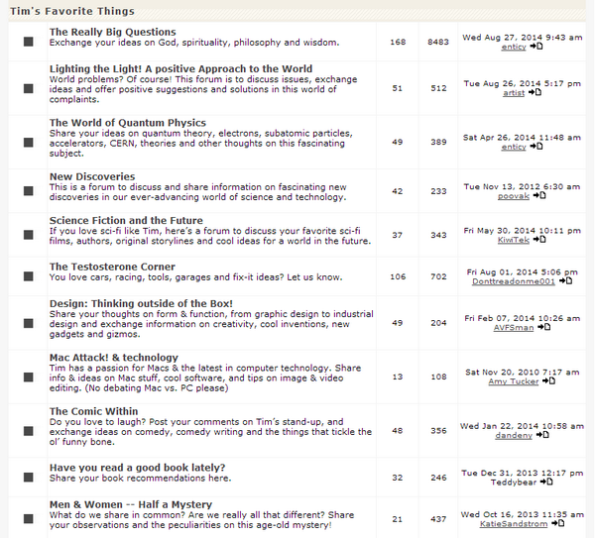Viewport: 595px width, 538px height.
Task: Open The Really Big Questions forum
Action: point(113,32)
